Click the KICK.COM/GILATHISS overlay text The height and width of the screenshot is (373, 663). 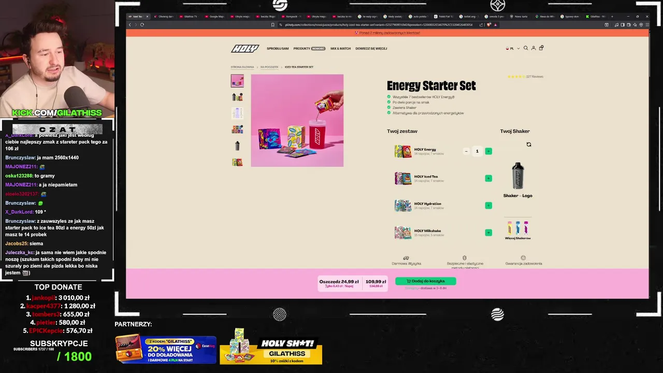click(57, 113)
